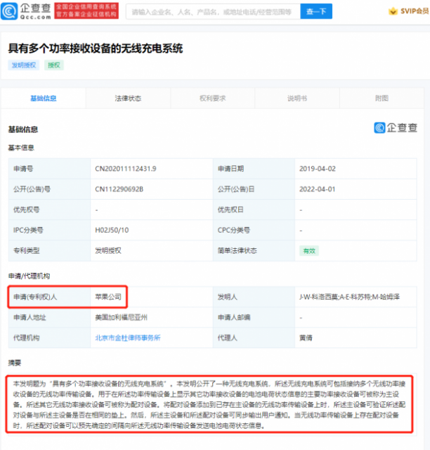Click application date 2019-04-02

click(x=318, y=169)
